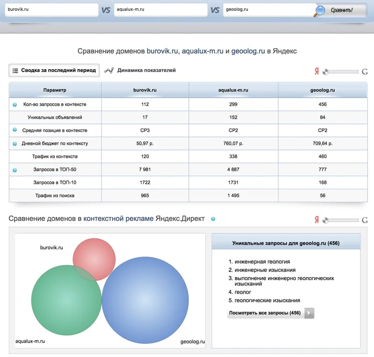Click the Трафик из поиска row label
The image size is (374, 357).
[x=55, y=195]
